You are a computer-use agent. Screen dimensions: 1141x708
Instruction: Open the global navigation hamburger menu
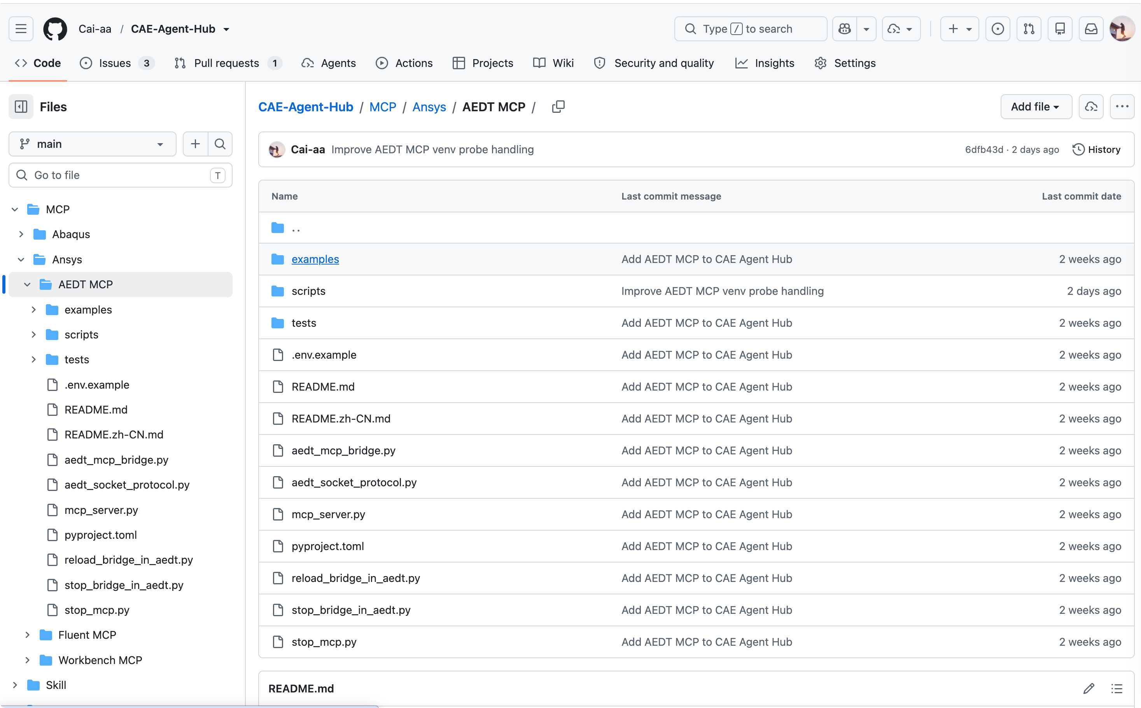[21, 29]
